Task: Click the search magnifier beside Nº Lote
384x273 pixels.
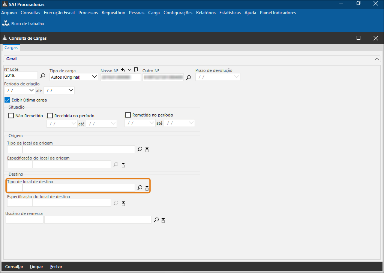Action: [43, 76]
